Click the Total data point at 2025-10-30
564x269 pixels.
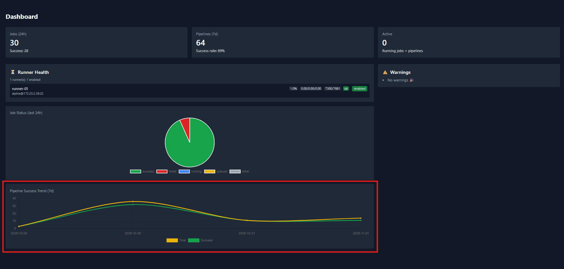coord(133,201)
